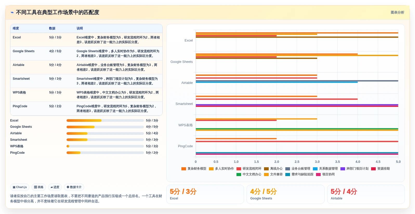Image resolution: width=415 pixels, height=214 pixels.
Task: Click the Google Sheets y-axis label in chart
Action: point(182,62)
